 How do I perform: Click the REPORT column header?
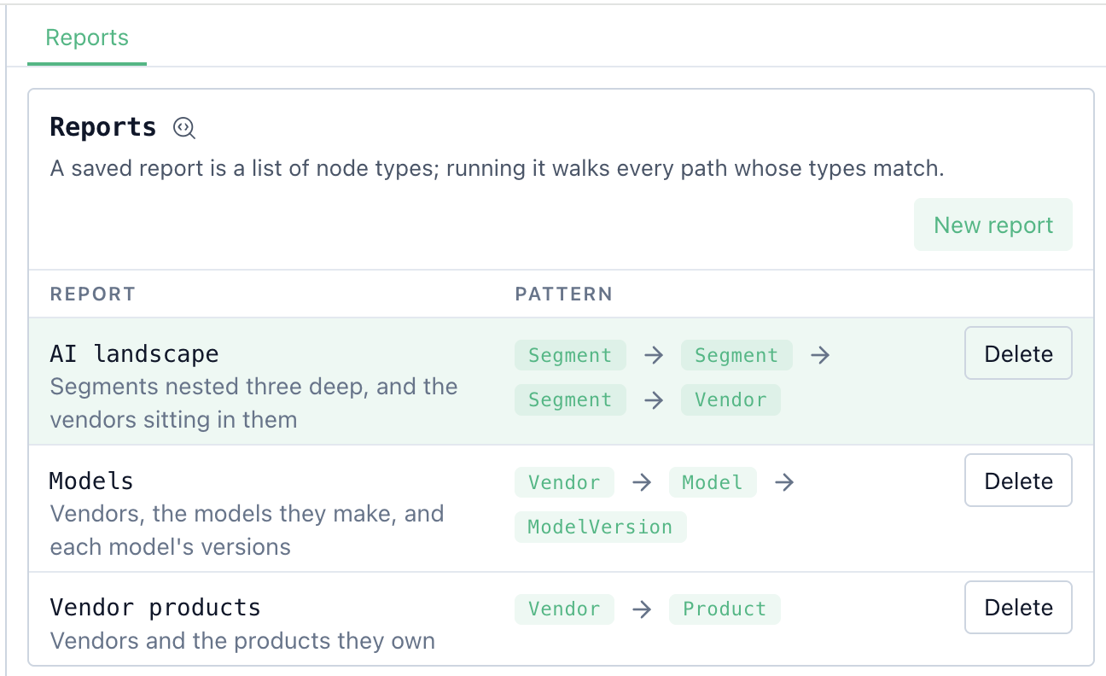click(93, 294)
